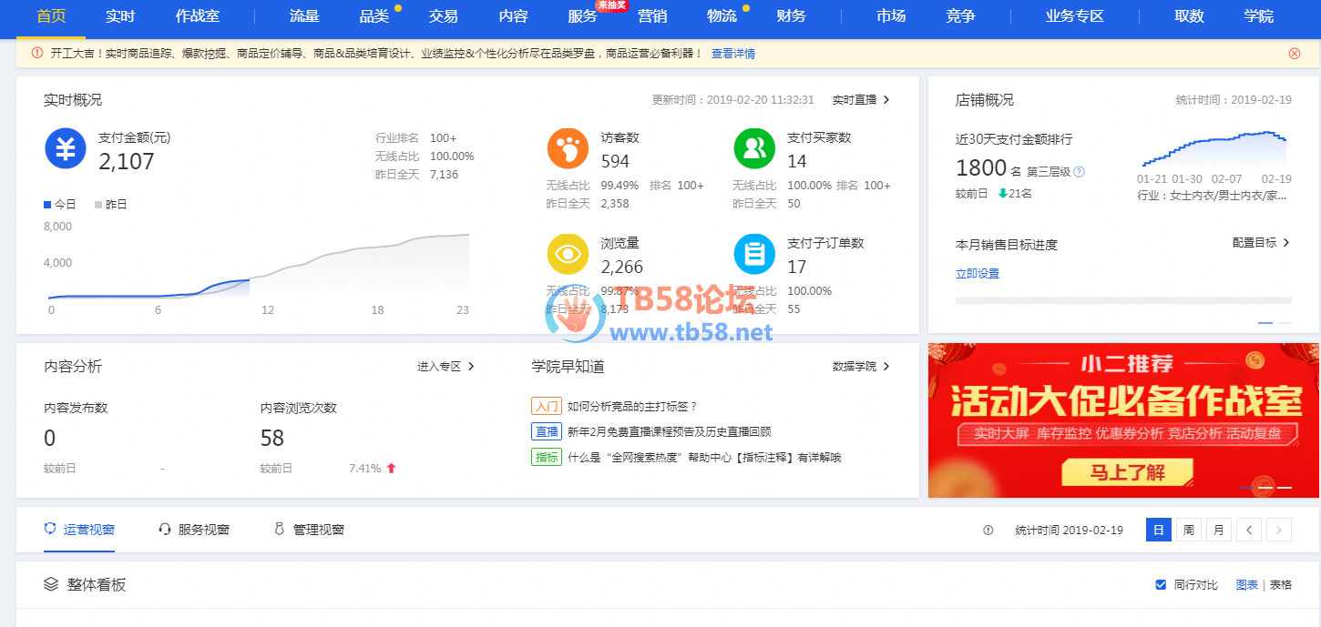Open 配置目标 with its arrow

pos(1261,243)
